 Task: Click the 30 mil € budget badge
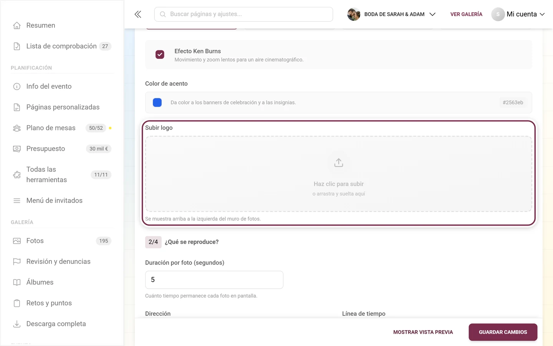point(99,149)
